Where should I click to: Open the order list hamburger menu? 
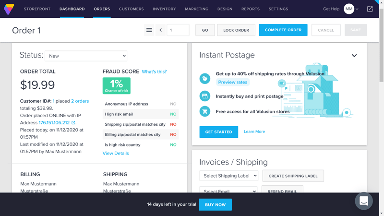pyautogui.click(x=149, y=30)
